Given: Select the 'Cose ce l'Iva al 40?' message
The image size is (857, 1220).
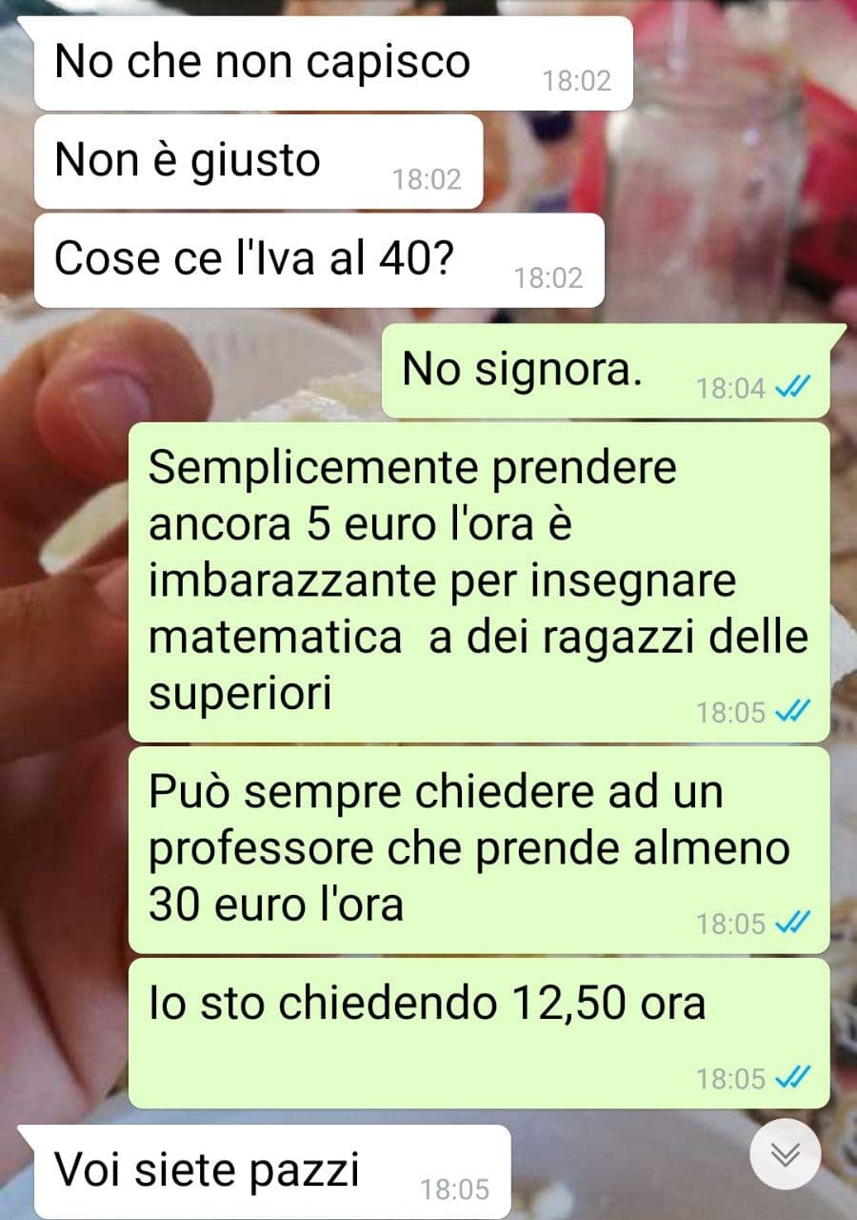Looking at the screenshot, I should pyautogui.click(x=319, y=259).
